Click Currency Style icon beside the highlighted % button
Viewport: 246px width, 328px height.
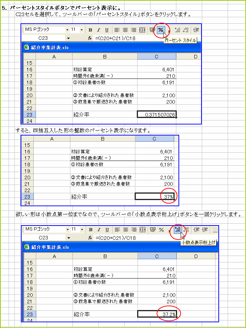coord(152,30)
